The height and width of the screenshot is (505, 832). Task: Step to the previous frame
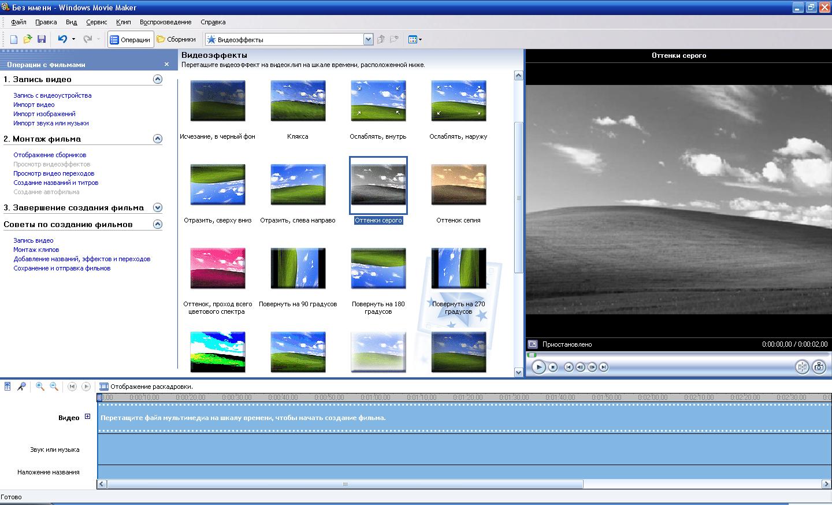[x=581, y=367]
